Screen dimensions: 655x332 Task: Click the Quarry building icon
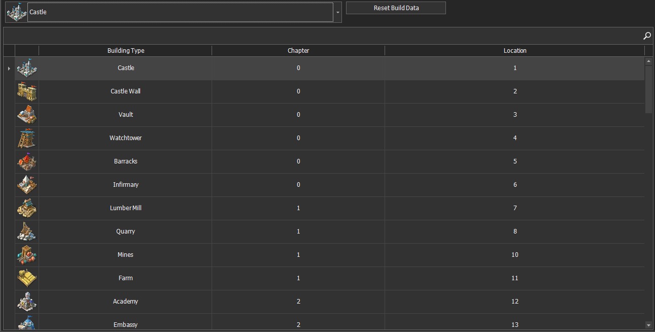click(27, 231)
